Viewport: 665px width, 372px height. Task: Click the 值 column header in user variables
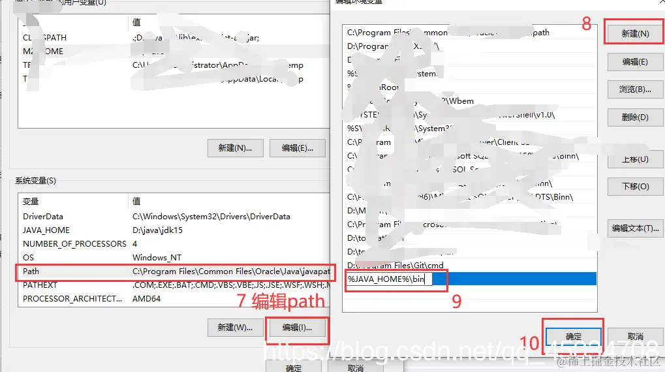pyautogui.click(x=229, y=22)
